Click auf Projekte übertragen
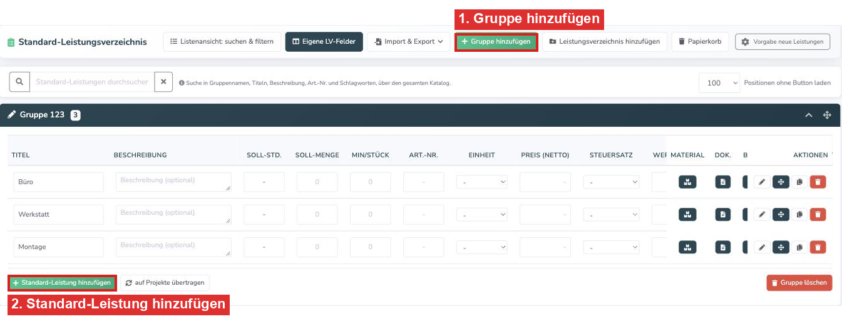This screenshot has width=842, height=334. 165,283
